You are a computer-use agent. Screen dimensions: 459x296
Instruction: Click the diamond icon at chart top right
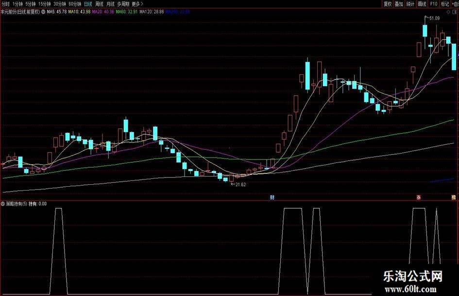tap(448, 12)
